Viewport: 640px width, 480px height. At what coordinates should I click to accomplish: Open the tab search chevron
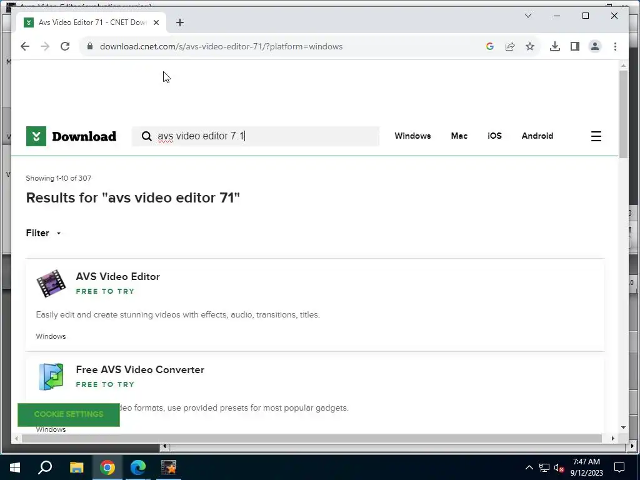click(527, 16)
